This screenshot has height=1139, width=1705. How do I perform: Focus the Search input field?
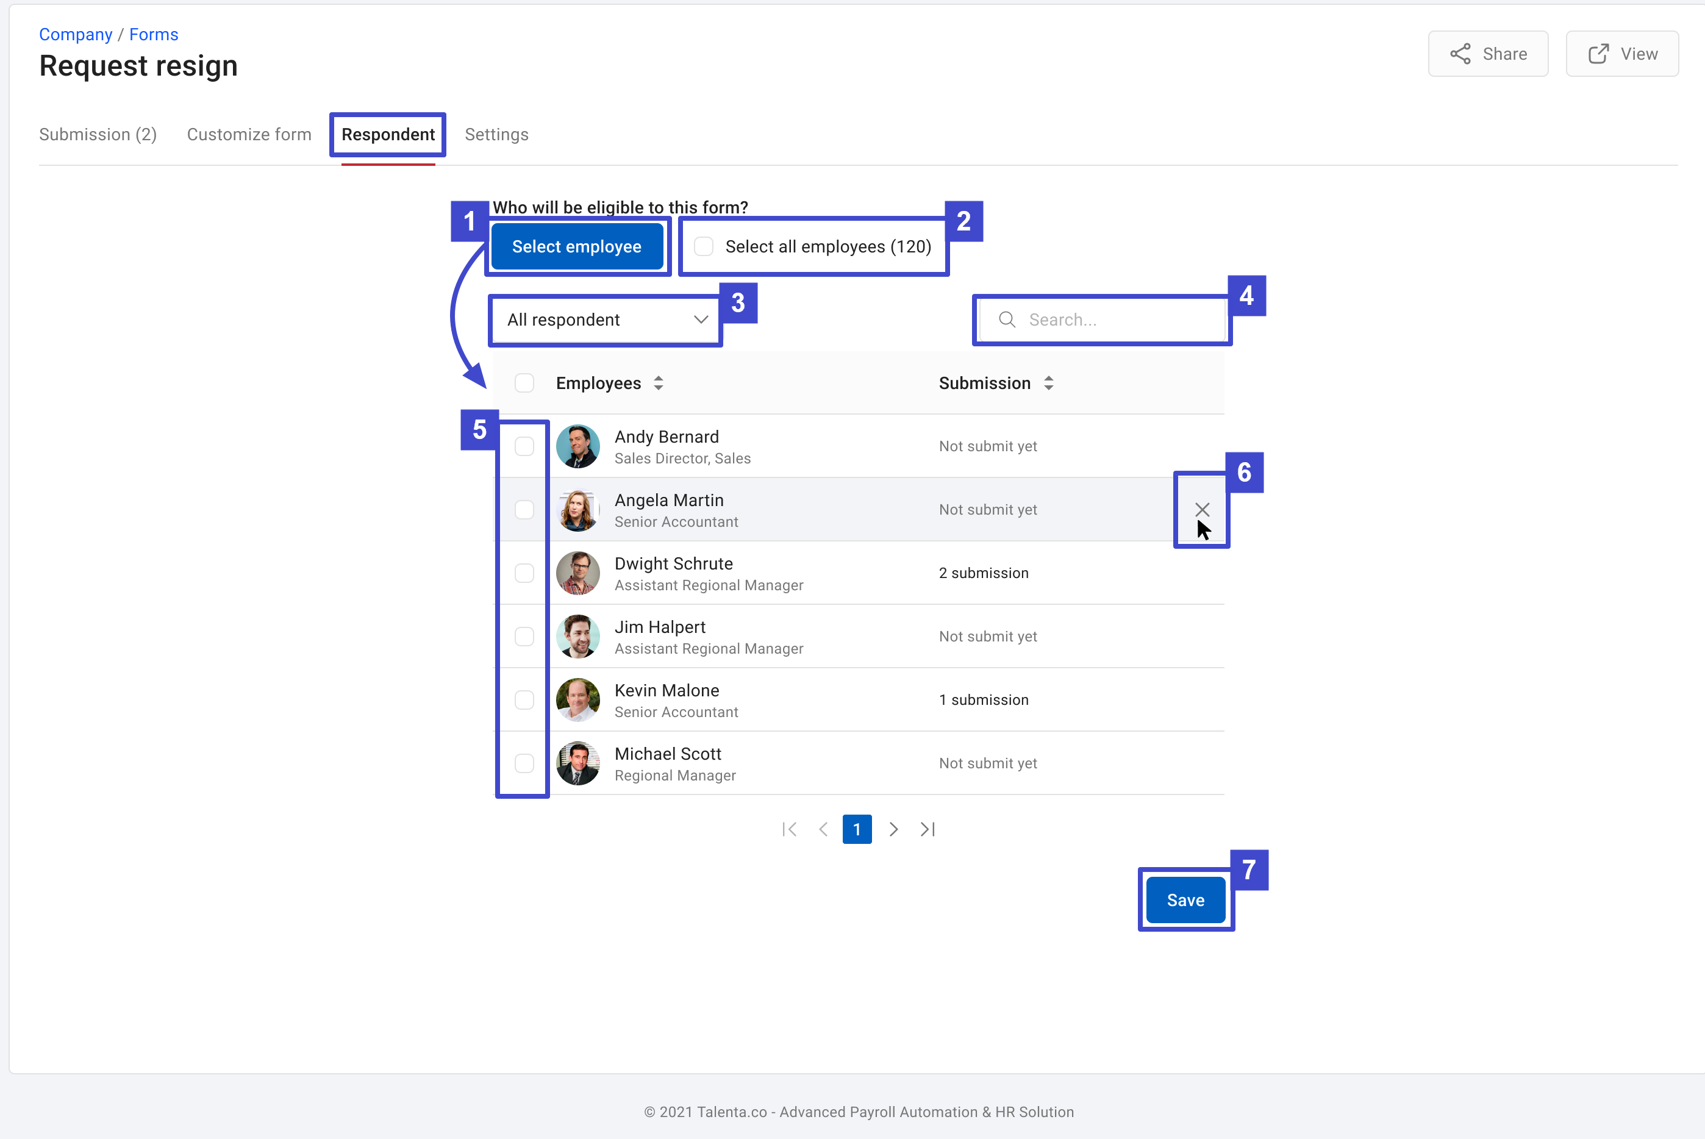pos(1101,320)
